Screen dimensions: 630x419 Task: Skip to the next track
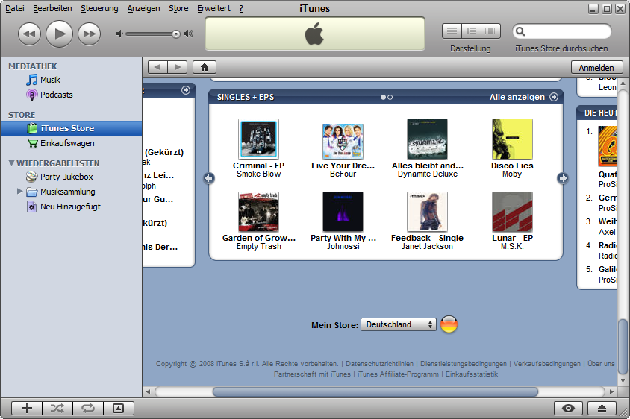coord(89,34)
